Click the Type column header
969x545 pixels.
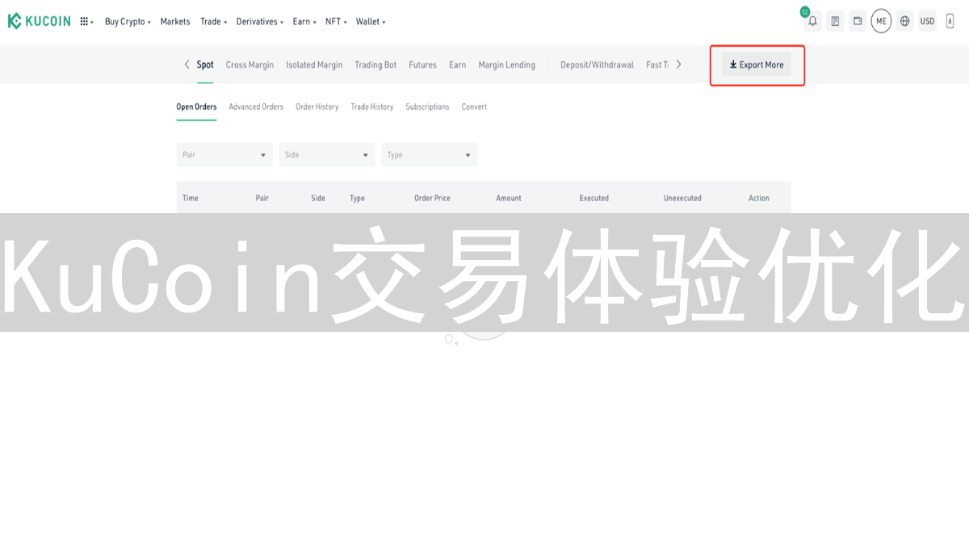coord(357,198)
